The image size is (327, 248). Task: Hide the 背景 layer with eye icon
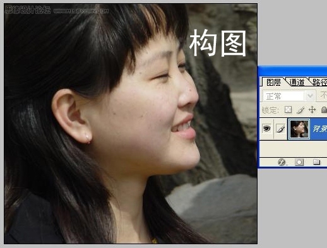coord(266,128)
